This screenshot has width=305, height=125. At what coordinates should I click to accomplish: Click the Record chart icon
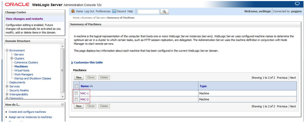coord(114,11)
